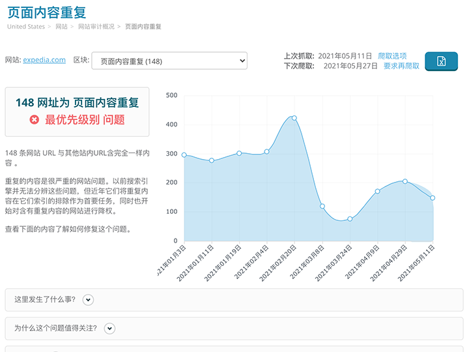Open the 页面内容重复 (148) dropdown
Screen dimensions: 469x352
[169, 61]
